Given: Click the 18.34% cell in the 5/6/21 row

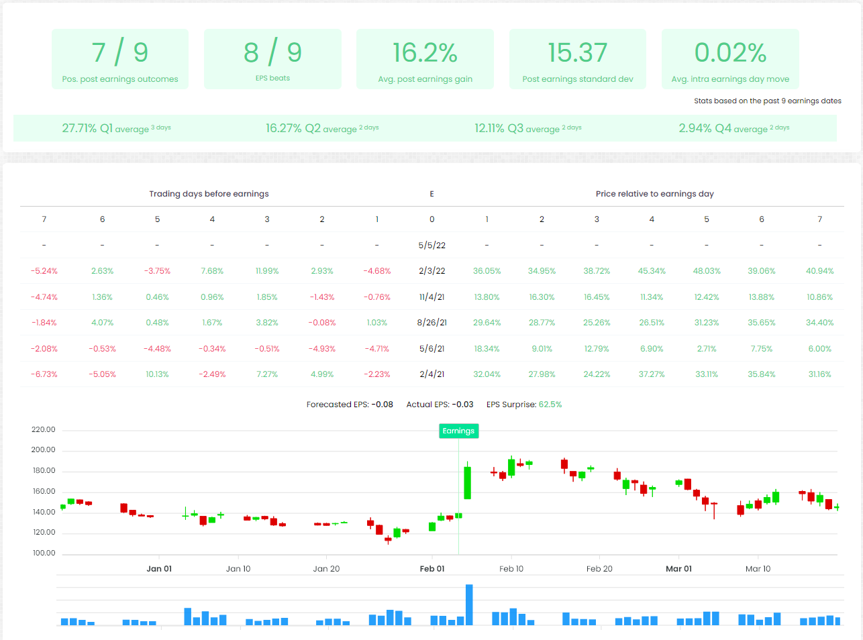Looking at the screenshot, I should (487, 349).
